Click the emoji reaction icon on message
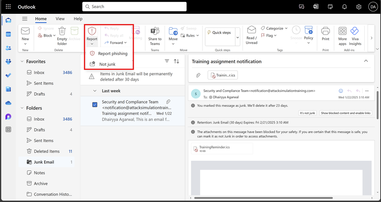381x202 pixels. click(x=341, y=91)
